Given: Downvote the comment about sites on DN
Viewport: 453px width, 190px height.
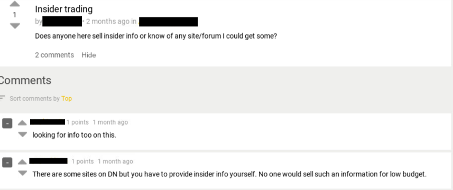Looking at the screenshot, I should [22, 173].
